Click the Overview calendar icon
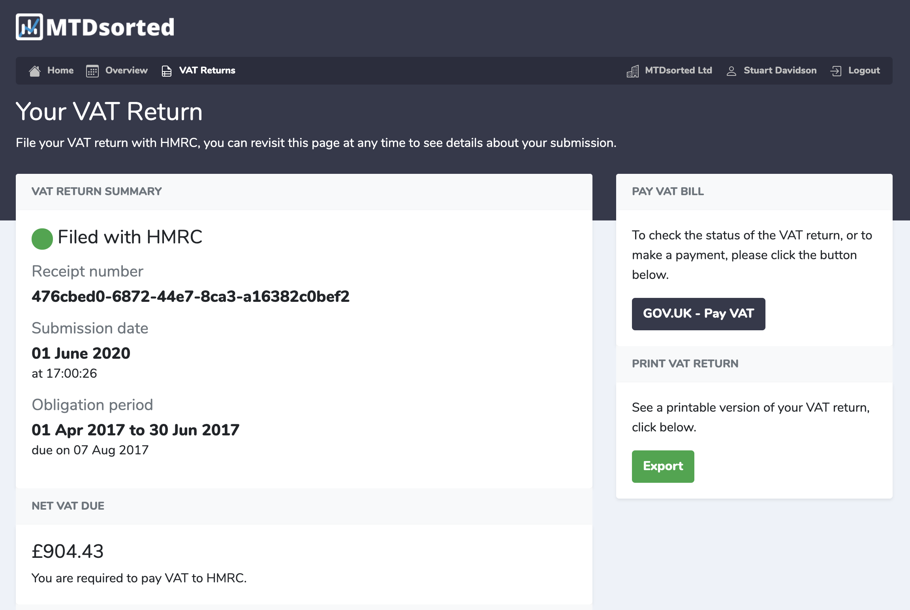Image resolution: width=910 pixels, height=610 pixels. click(92, 71)
